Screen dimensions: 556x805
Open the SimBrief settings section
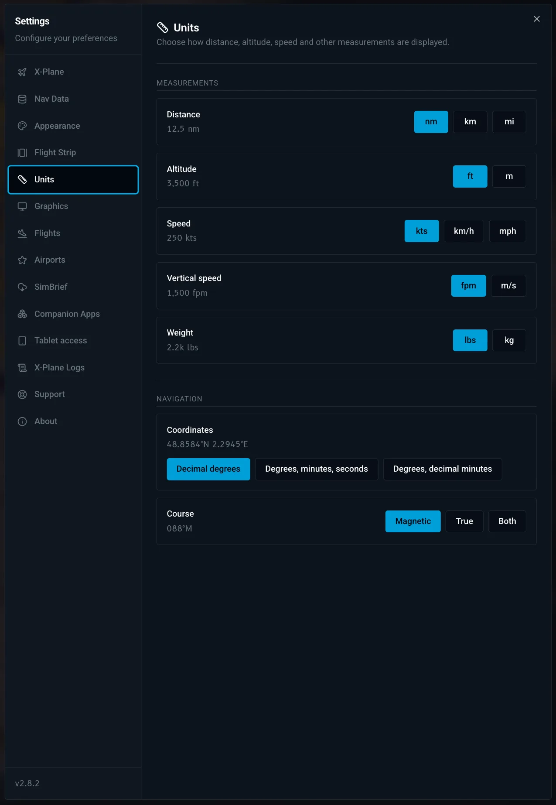click(x=73, y=287)
